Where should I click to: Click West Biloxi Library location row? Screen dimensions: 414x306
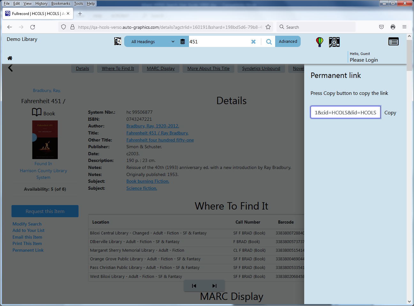click(196, 277)
